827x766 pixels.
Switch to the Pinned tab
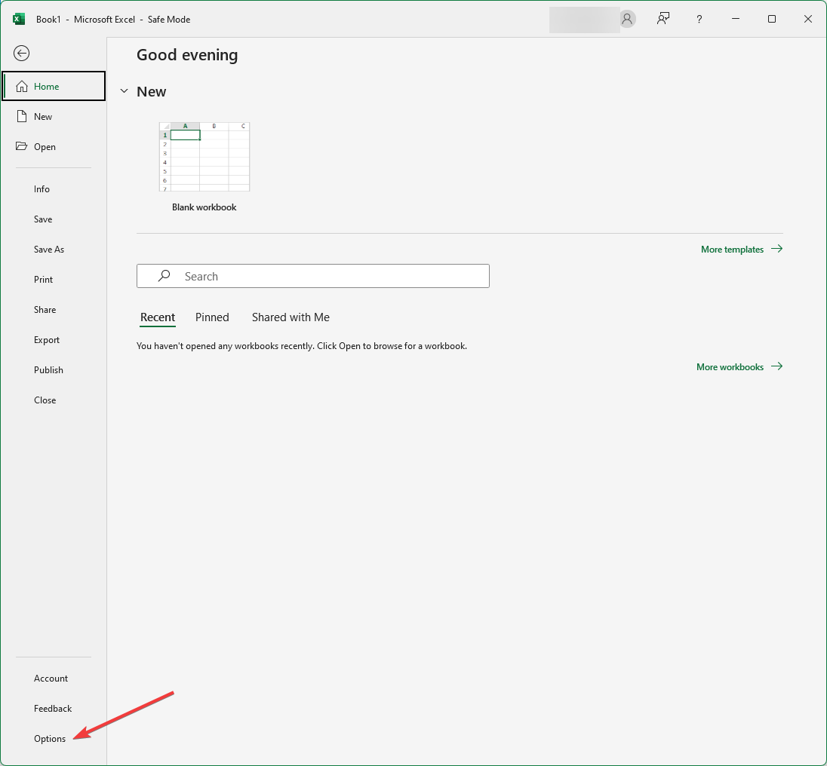(x=212, y=317)
